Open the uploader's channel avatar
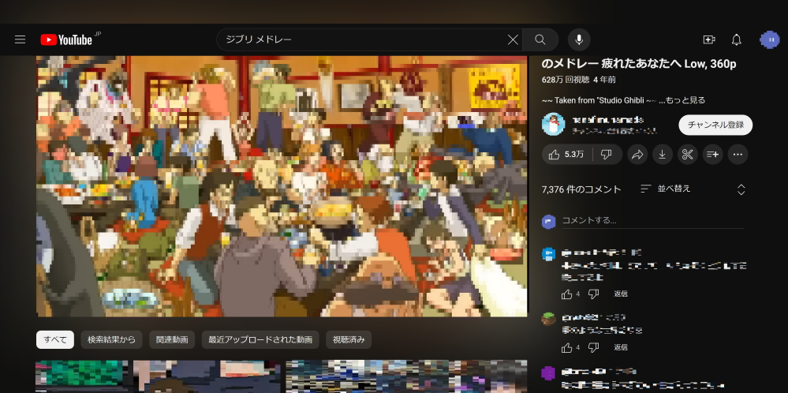Image resolution: width=788 pixels, height=393 pixels. (x=553, y=124)
